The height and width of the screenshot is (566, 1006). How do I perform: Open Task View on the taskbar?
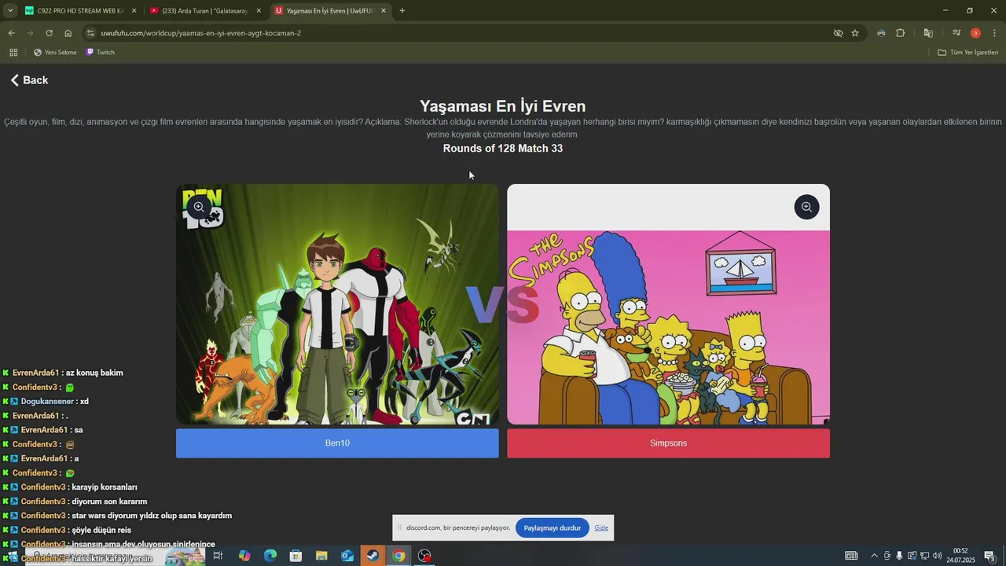pos(218,556)
